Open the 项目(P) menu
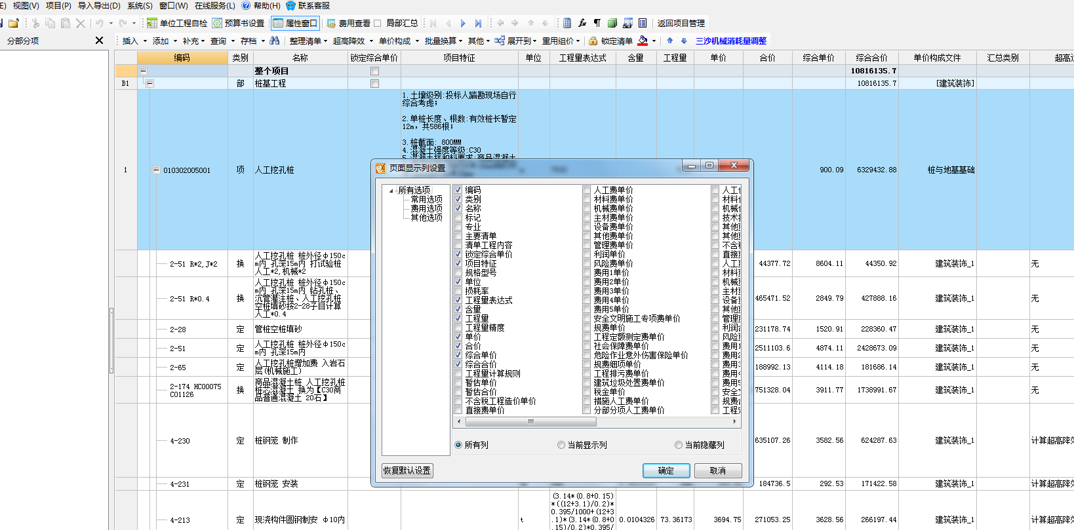1074x530 pixels. [58, 5]
